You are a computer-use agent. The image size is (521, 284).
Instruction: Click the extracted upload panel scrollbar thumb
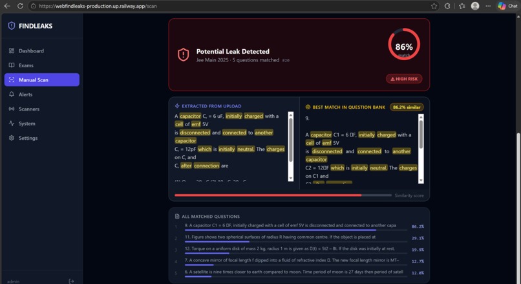tap(291, 140)
